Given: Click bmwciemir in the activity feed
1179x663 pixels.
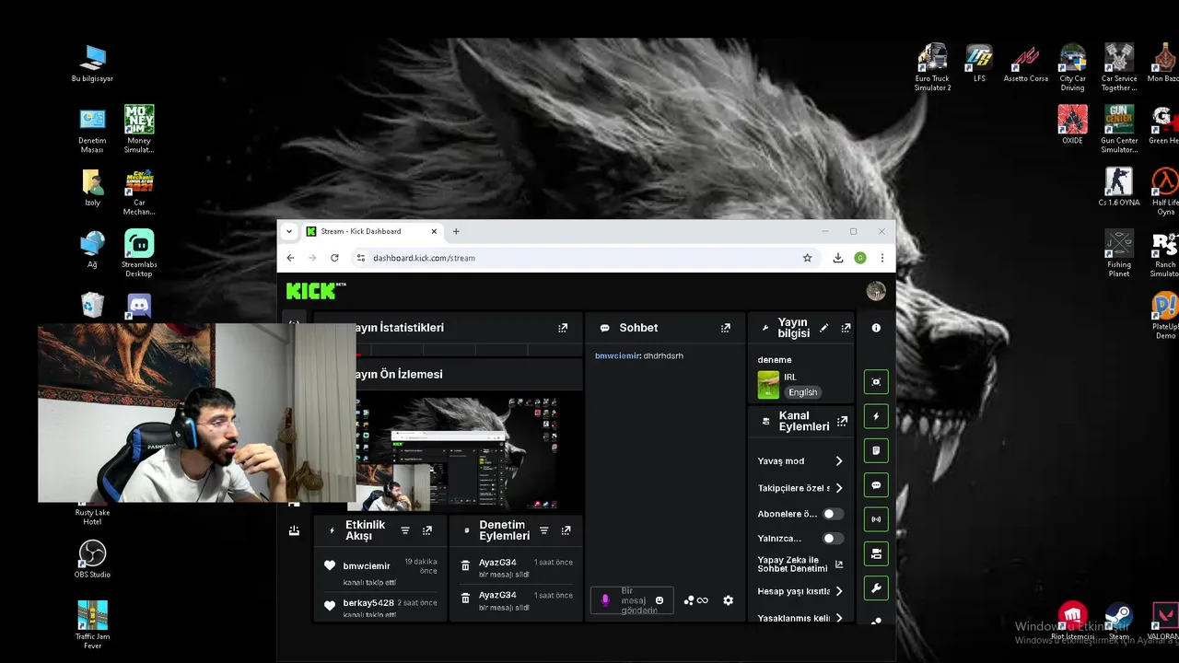Looking at the screenshot, I should [x=367, y=566].
